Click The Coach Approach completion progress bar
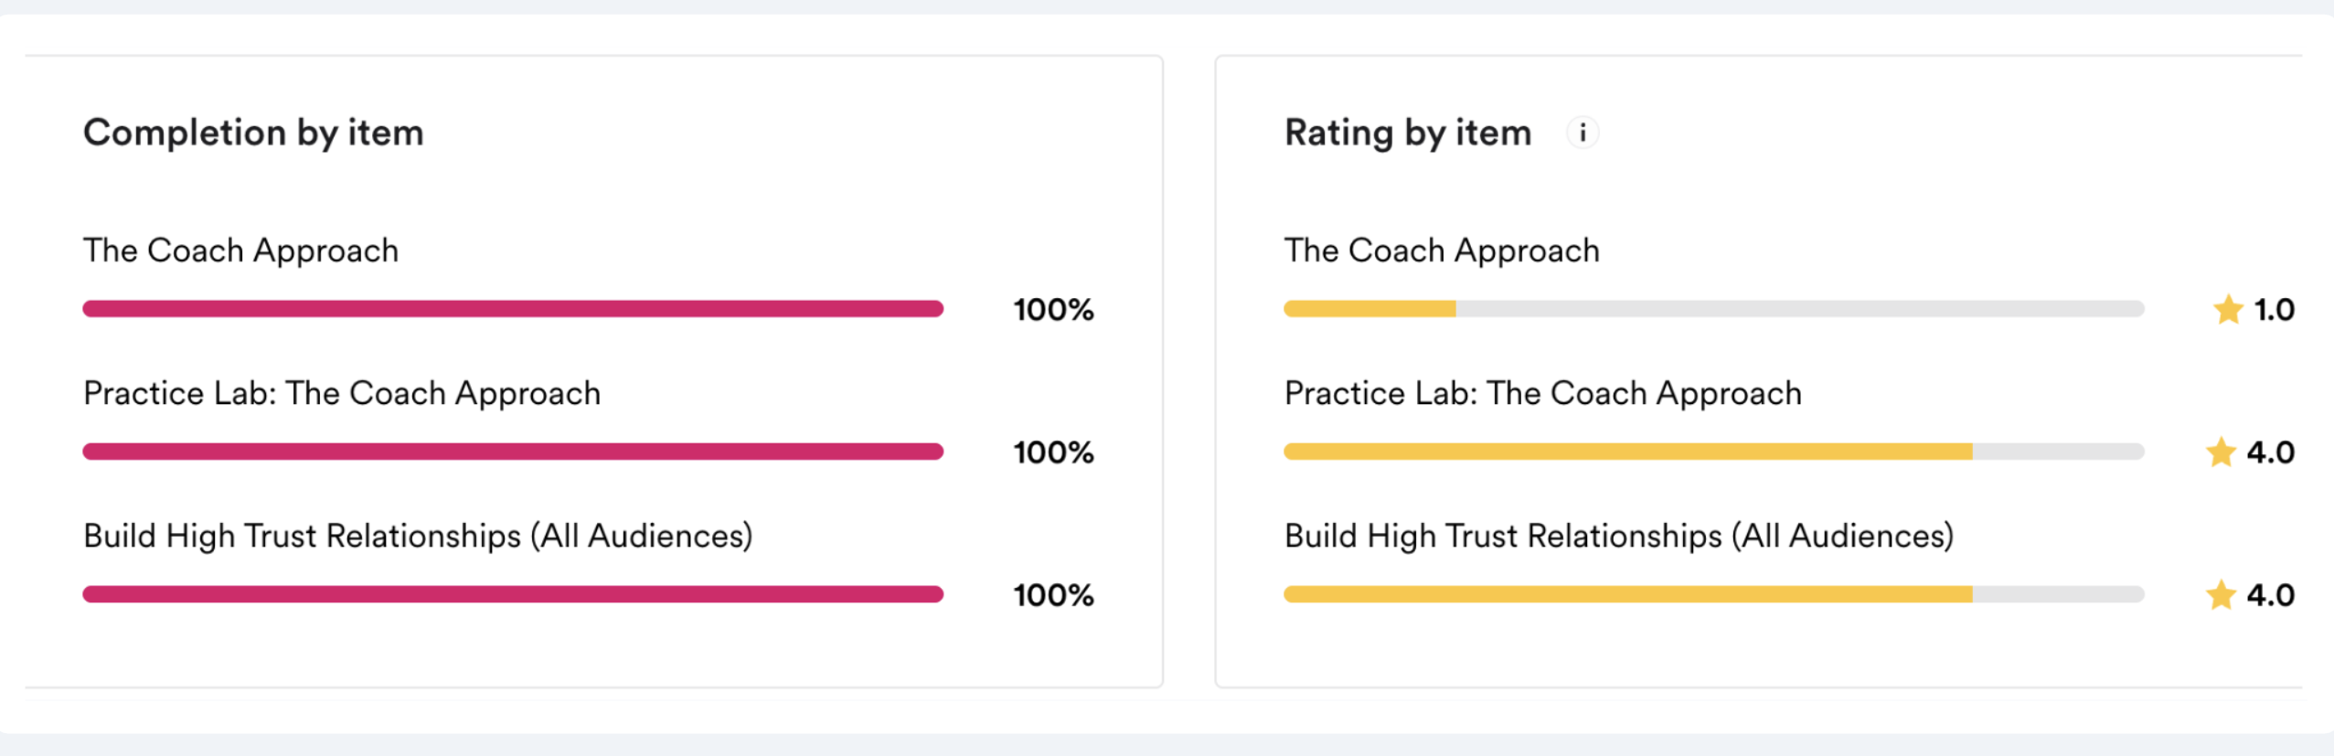 (513, 309)
